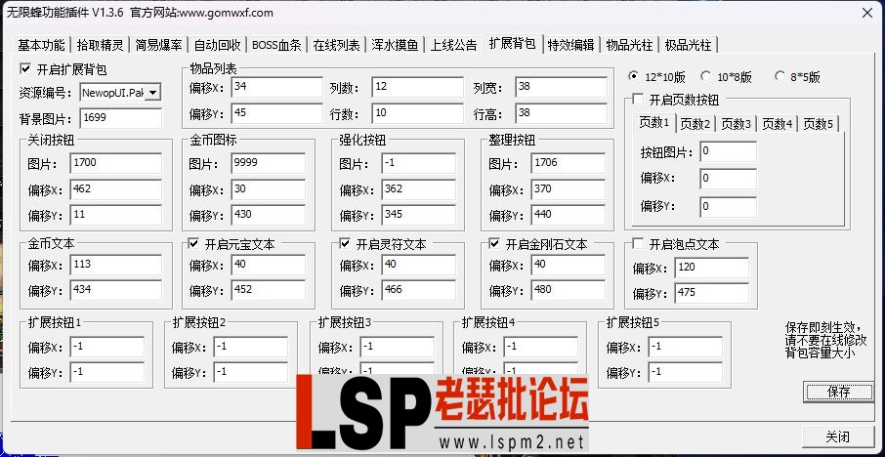Edit the 扩展按钮3 偏移X field
Screen dimensions: 885x457
tap(398, 347)
